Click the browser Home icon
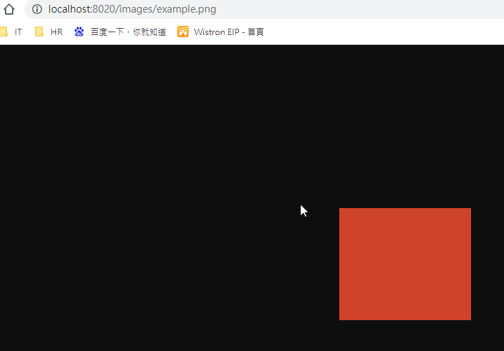Image resolution: width=504 pixels, height=351 pixels. tap(9, 9)
